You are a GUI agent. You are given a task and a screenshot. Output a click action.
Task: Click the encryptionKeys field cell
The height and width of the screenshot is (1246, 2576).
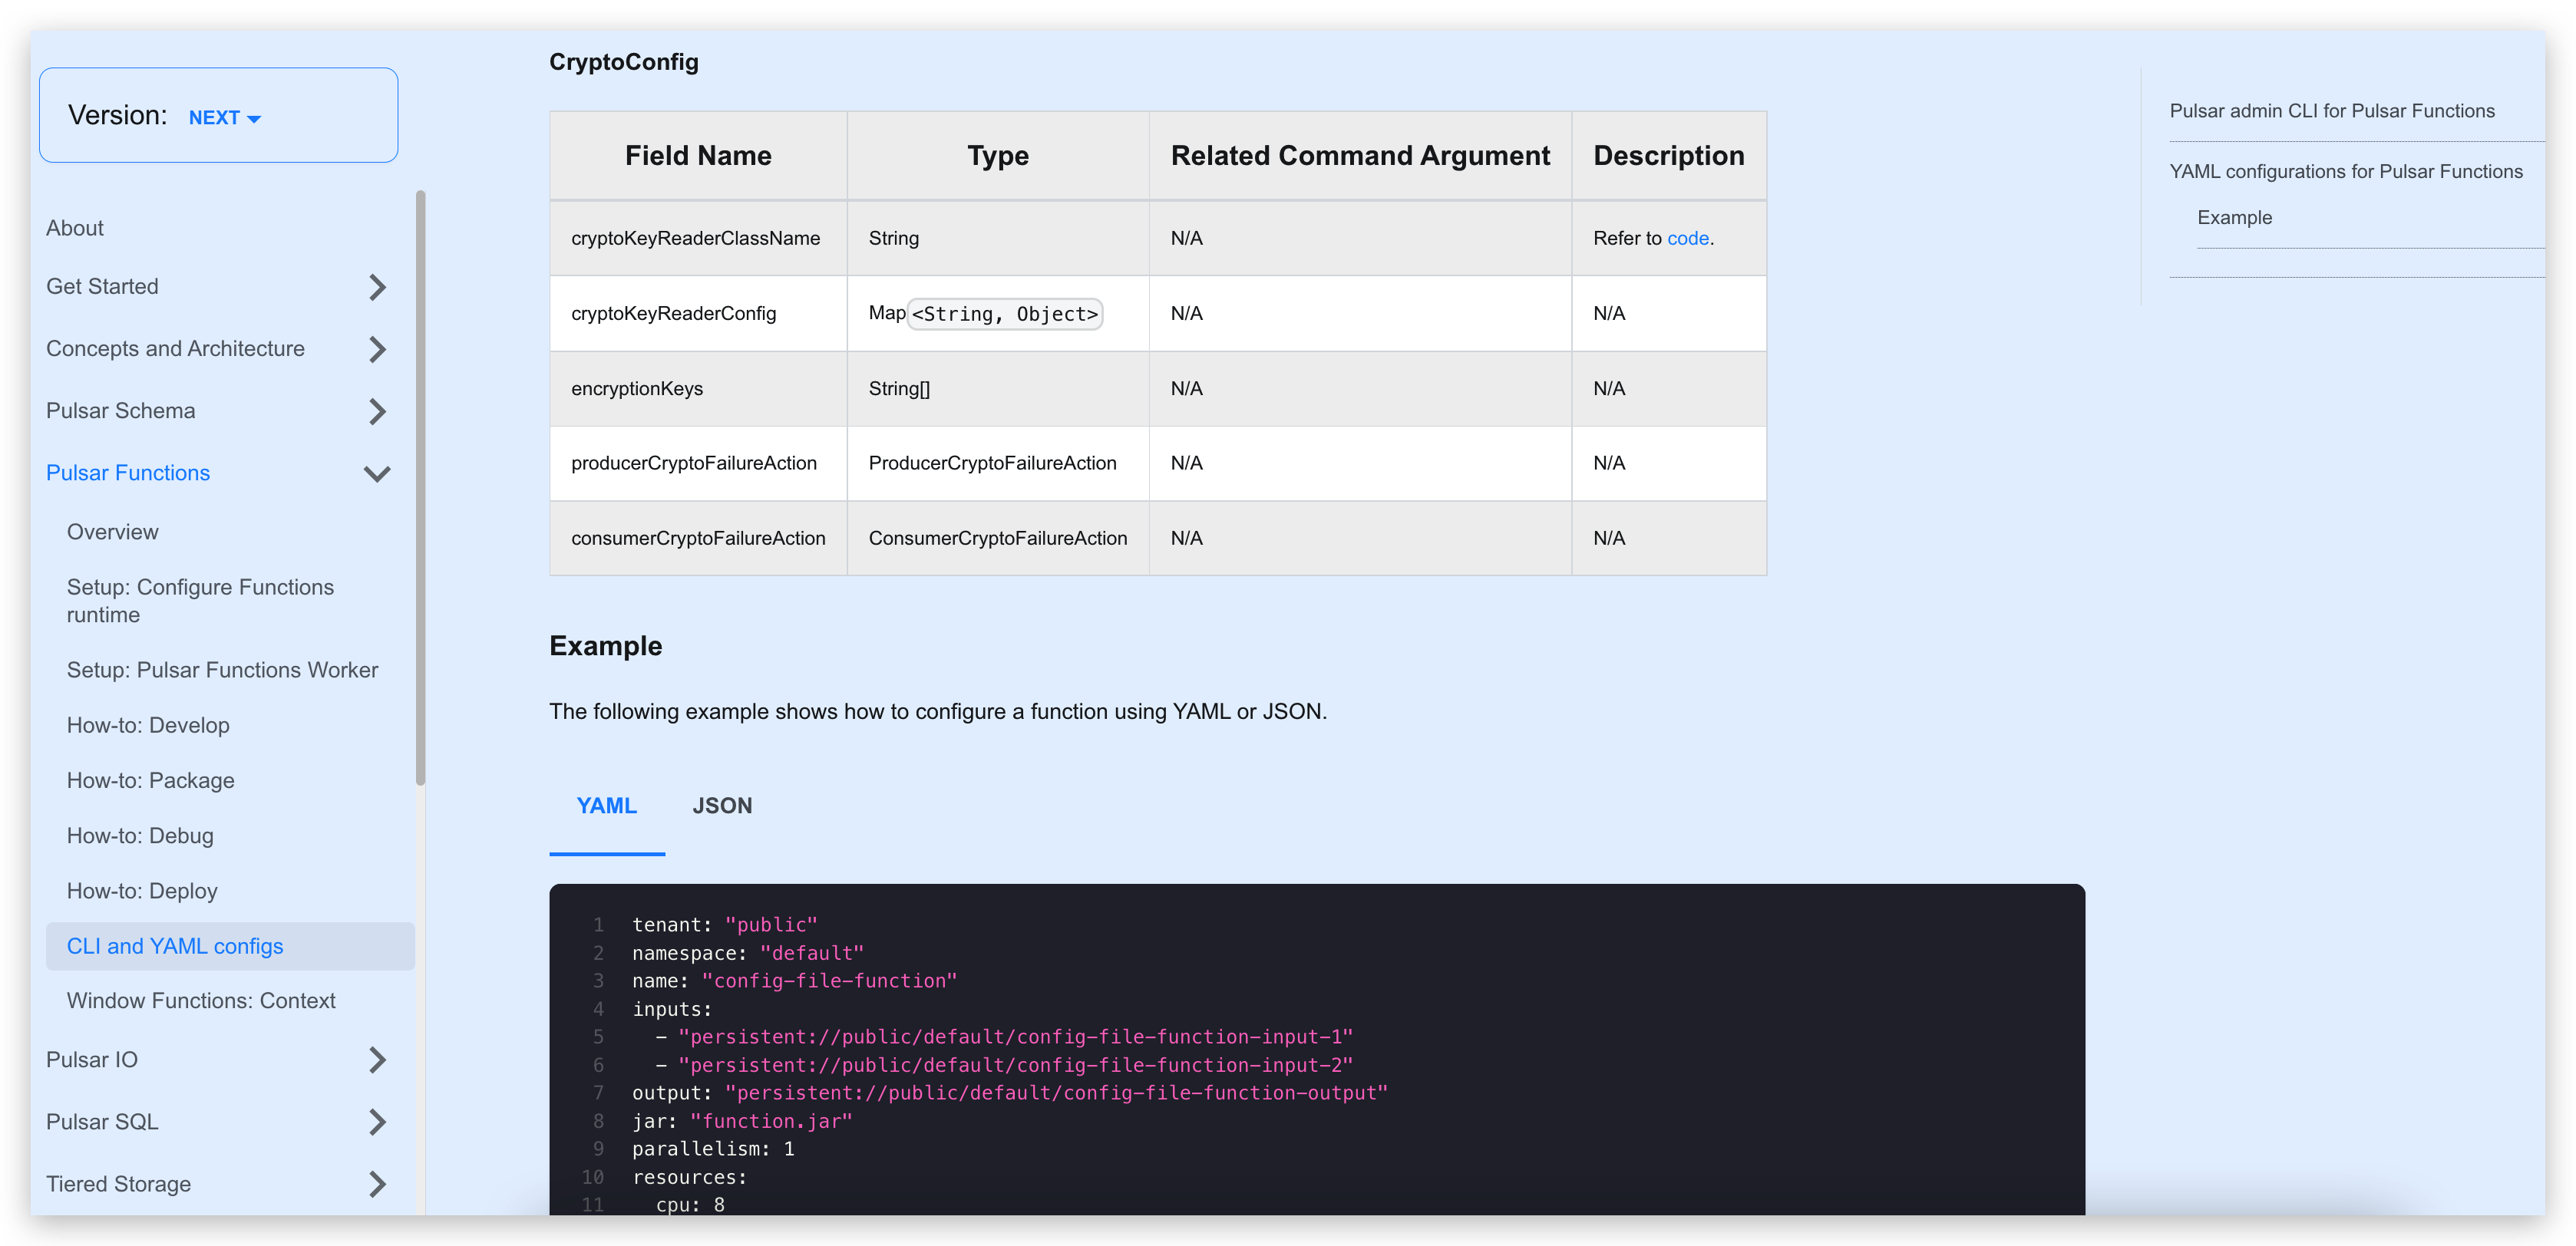click(x=698, y=387)
